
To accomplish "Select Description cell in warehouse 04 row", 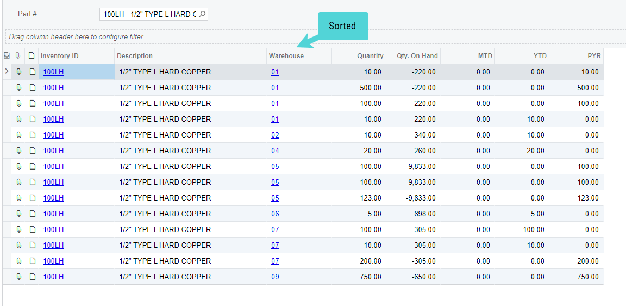I will 190,151.
